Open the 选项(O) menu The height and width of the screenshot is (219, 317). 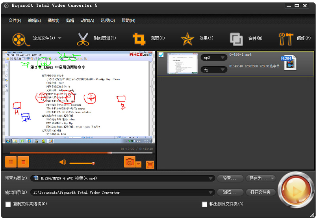click(x=108, y=21)
